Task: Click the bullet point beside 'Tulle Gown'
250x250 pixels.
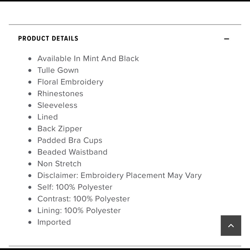Action: point(30,70)
